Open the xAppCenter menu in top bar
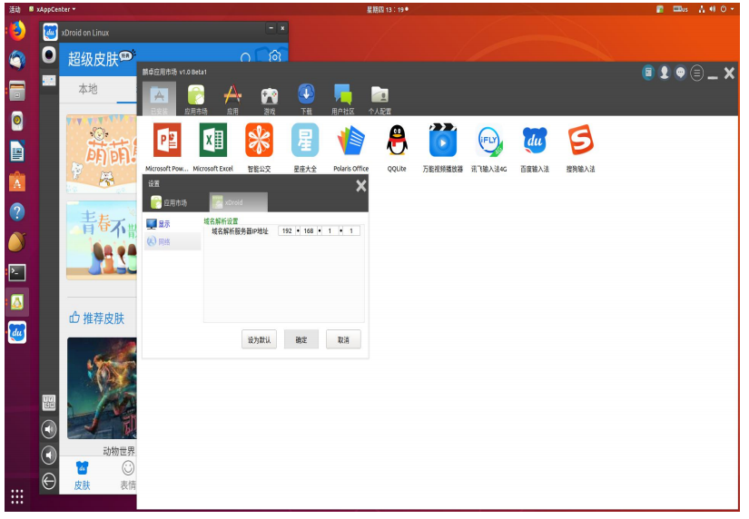Image resolution: width=749 pixels, height=519 pixels. click(52, 9)
